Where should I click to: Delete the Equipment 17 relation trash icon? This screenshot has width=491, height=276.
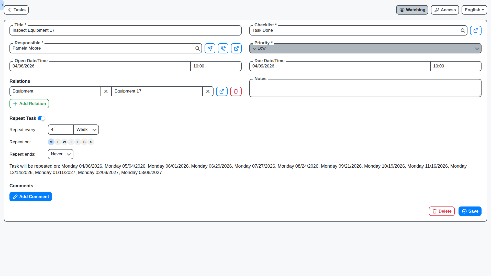pyautogui.click(x=236, y=91)
